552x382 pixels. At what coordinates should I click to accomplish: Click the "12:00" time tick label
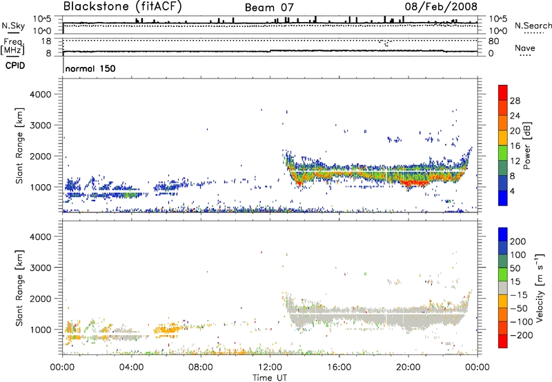[x=270, y=368]
